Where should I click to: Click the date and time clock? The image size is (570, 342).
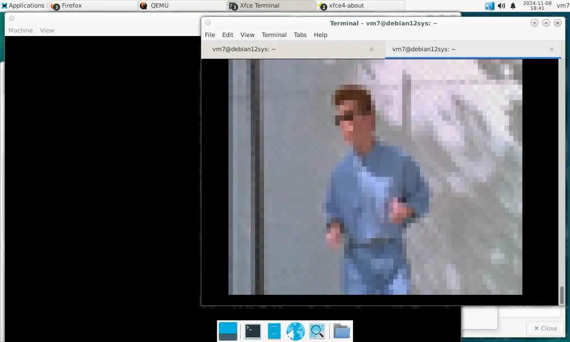point(537,6)
